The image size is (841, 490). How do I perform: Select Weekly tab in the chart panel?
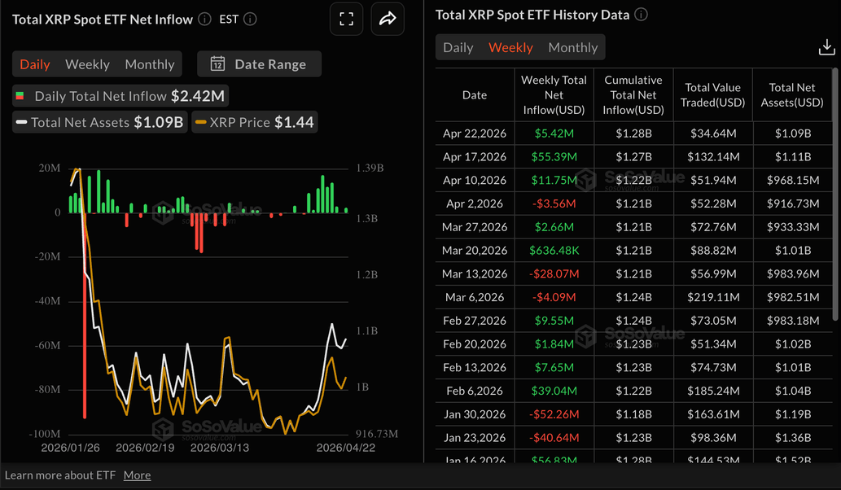pyautogui.click(x=87, y=64)
